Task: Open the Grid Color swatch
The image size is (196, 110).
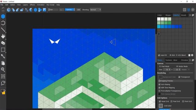Action: (161, 106)
